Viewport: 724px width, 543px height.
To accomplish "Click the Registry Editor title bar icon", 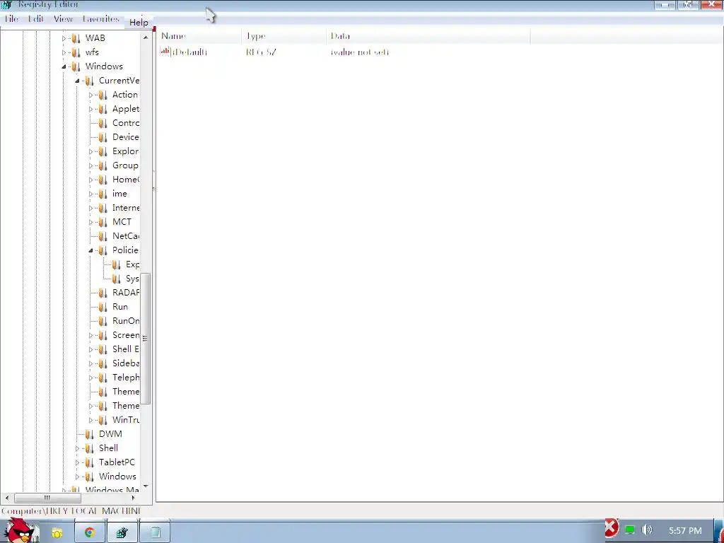I will click(x=6, y=5).
